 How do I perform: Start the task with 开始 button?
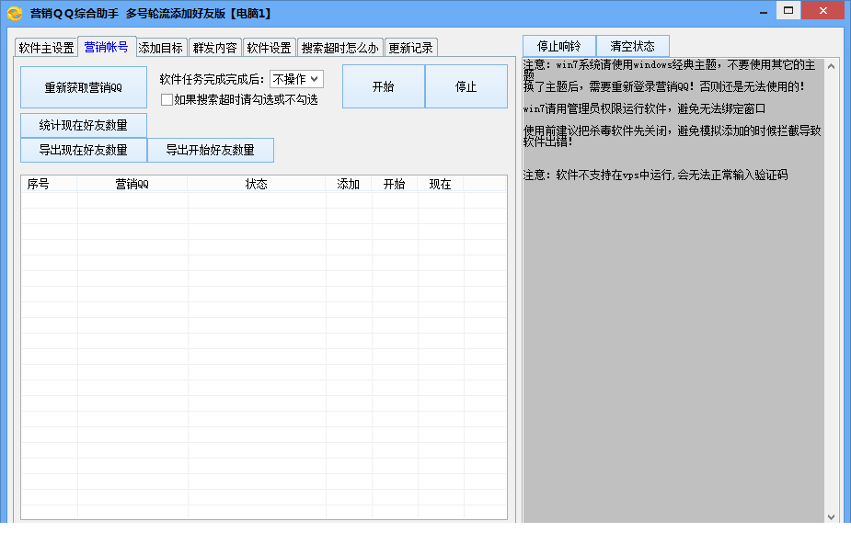tap(384, 86)
